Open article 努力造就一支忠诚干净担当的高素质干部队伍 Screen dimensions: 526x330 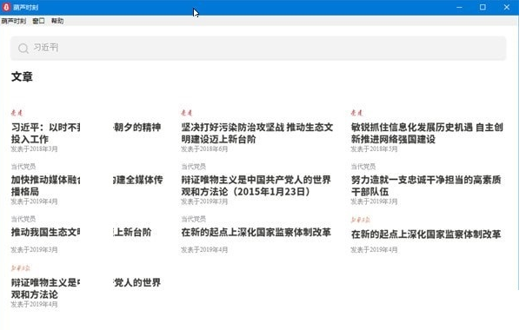pos(426,186)
